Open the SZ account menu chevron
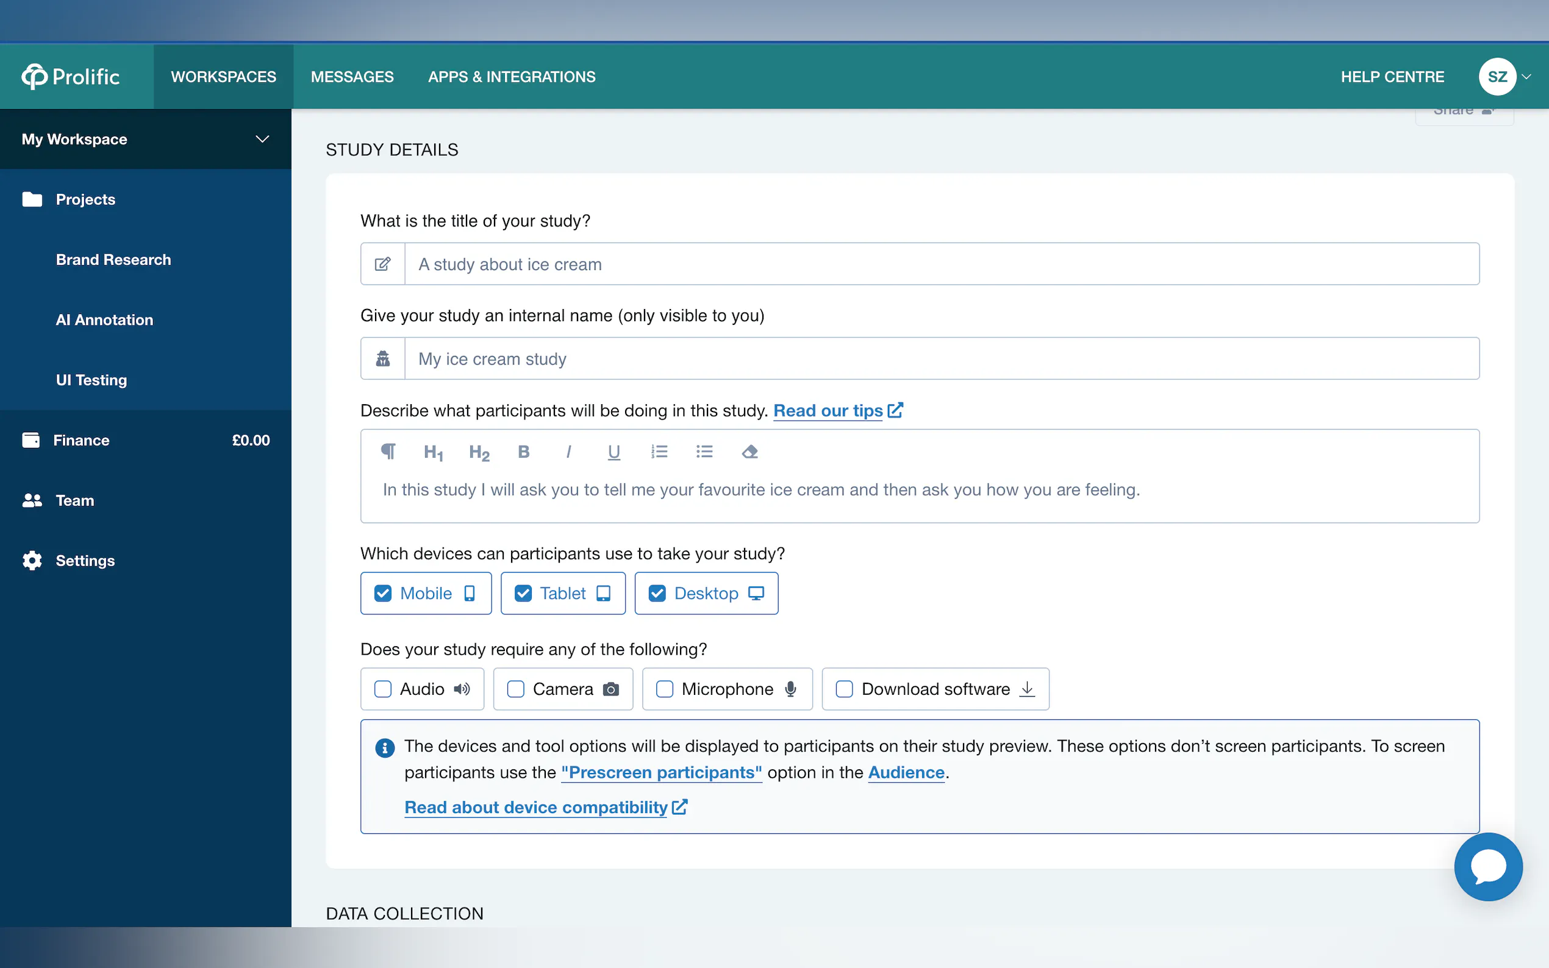Screen dimensions: 1549x968 point(1526,77)
